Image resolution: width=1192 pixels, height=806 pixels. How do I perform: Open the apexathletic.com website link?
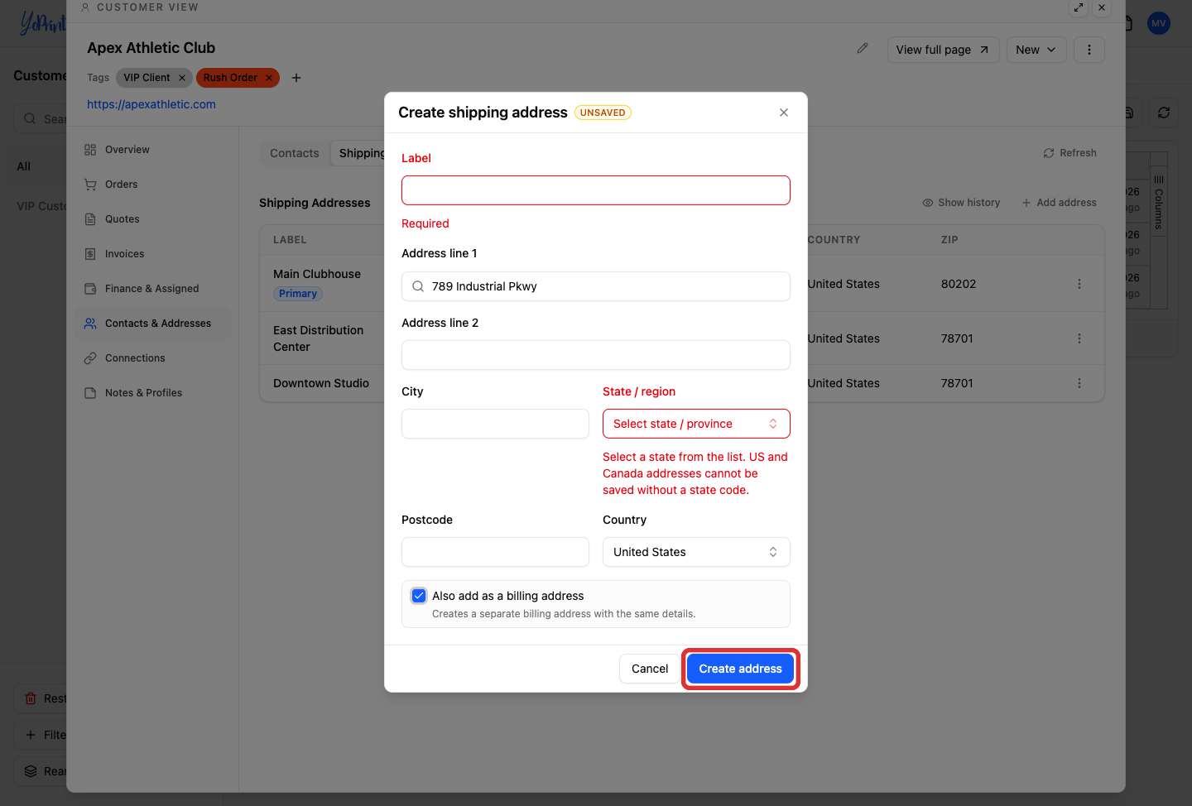click(x=151, y=104)
